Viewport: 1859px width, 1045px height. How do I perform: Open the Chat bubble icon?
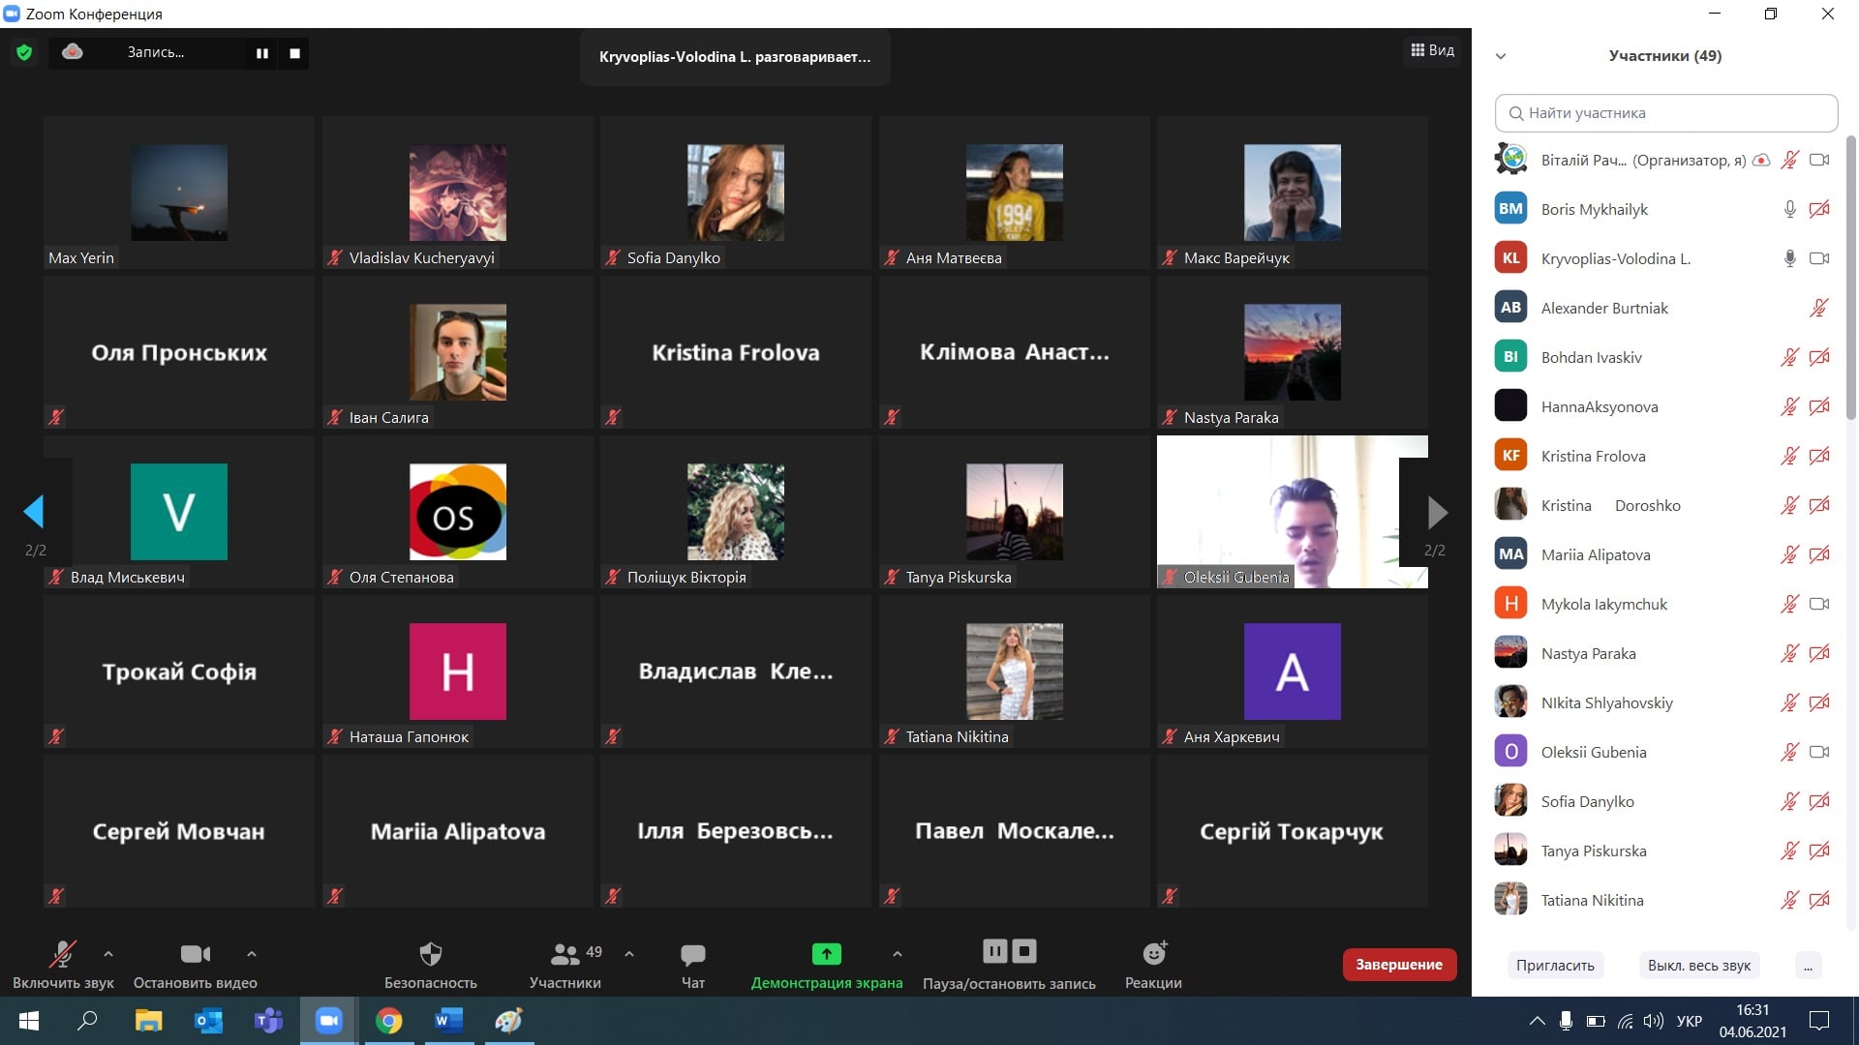[692, 954]
